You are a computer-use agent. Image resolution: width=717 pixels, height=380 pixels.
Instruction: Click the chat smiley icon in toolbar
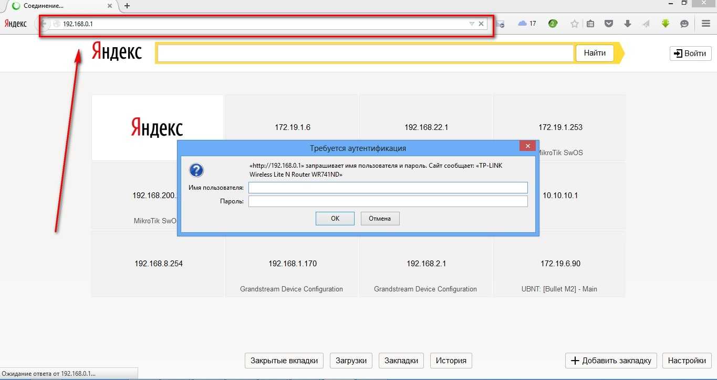pyautogui.click(x=684, y=24)
